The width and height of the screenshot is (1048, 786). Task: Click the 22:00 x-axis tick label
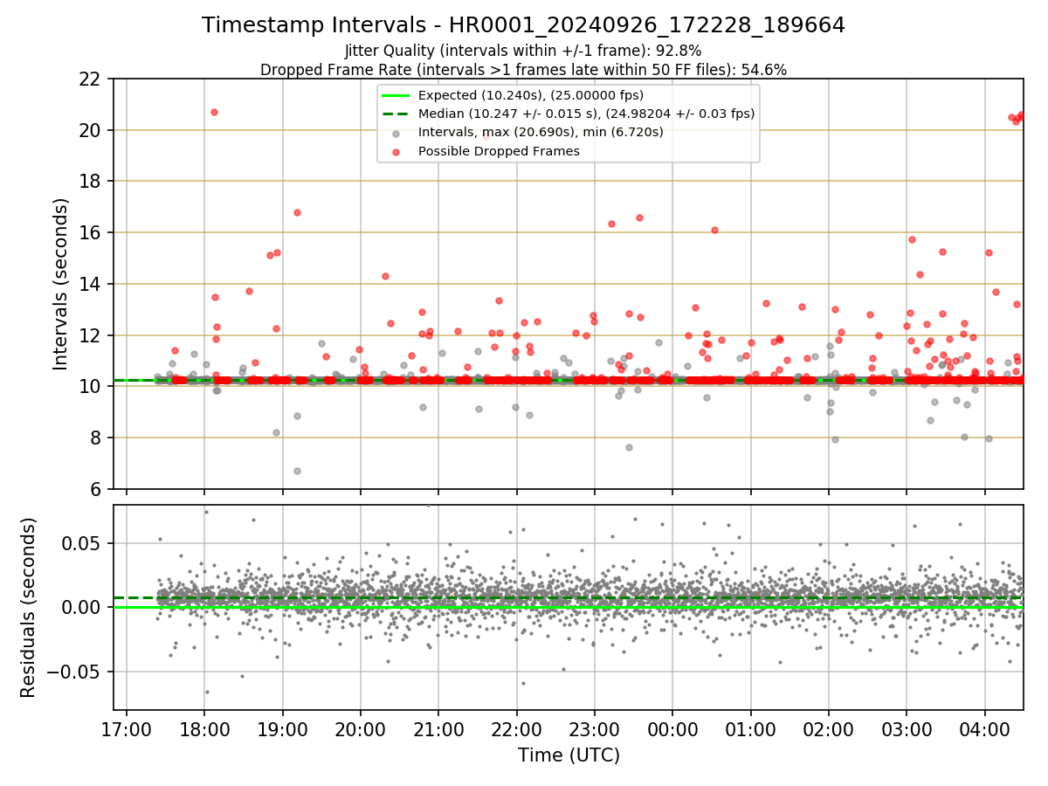[516, 728]
